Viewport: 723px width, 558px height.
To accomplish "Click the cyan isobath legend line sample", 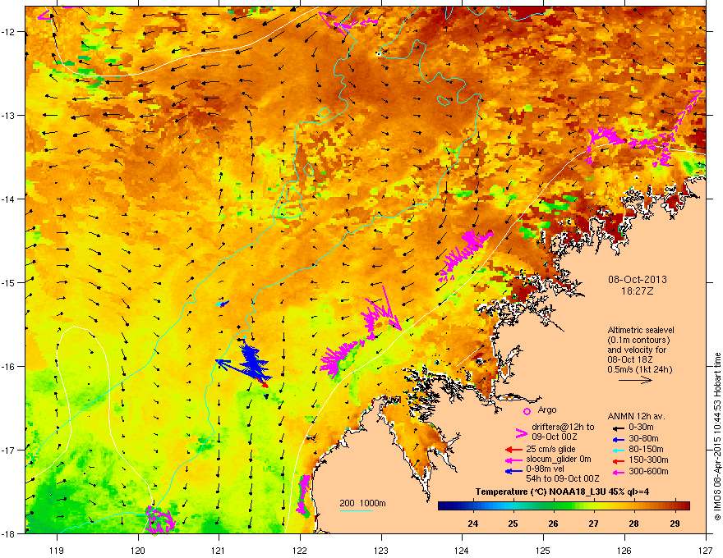I will point(357,510).
